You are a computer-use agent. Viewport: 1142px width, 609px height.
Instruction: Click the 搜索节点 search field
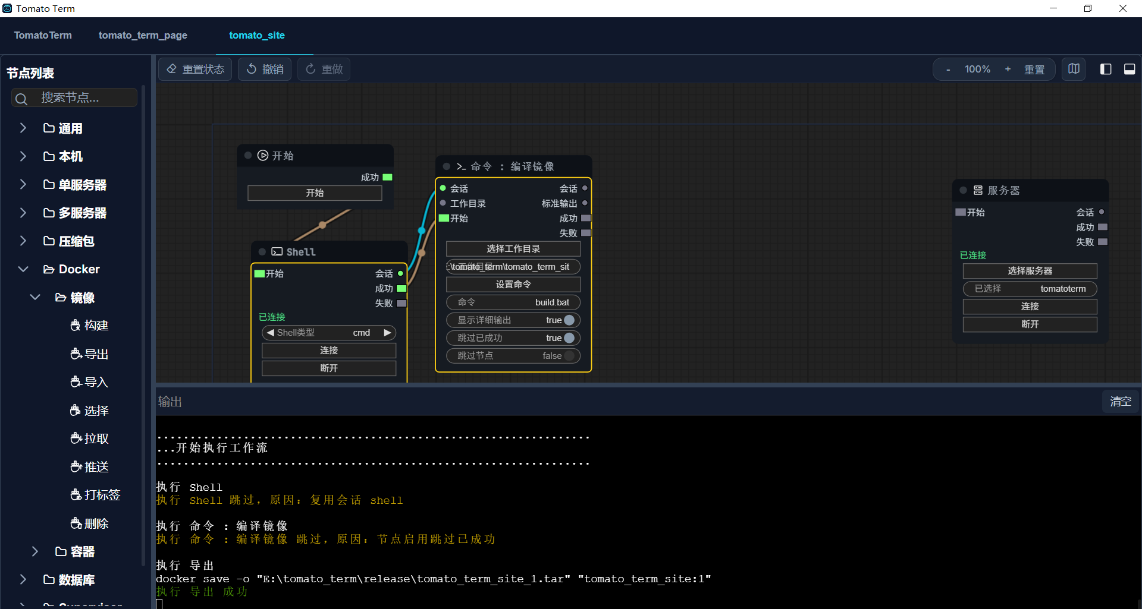click(83, 97)
